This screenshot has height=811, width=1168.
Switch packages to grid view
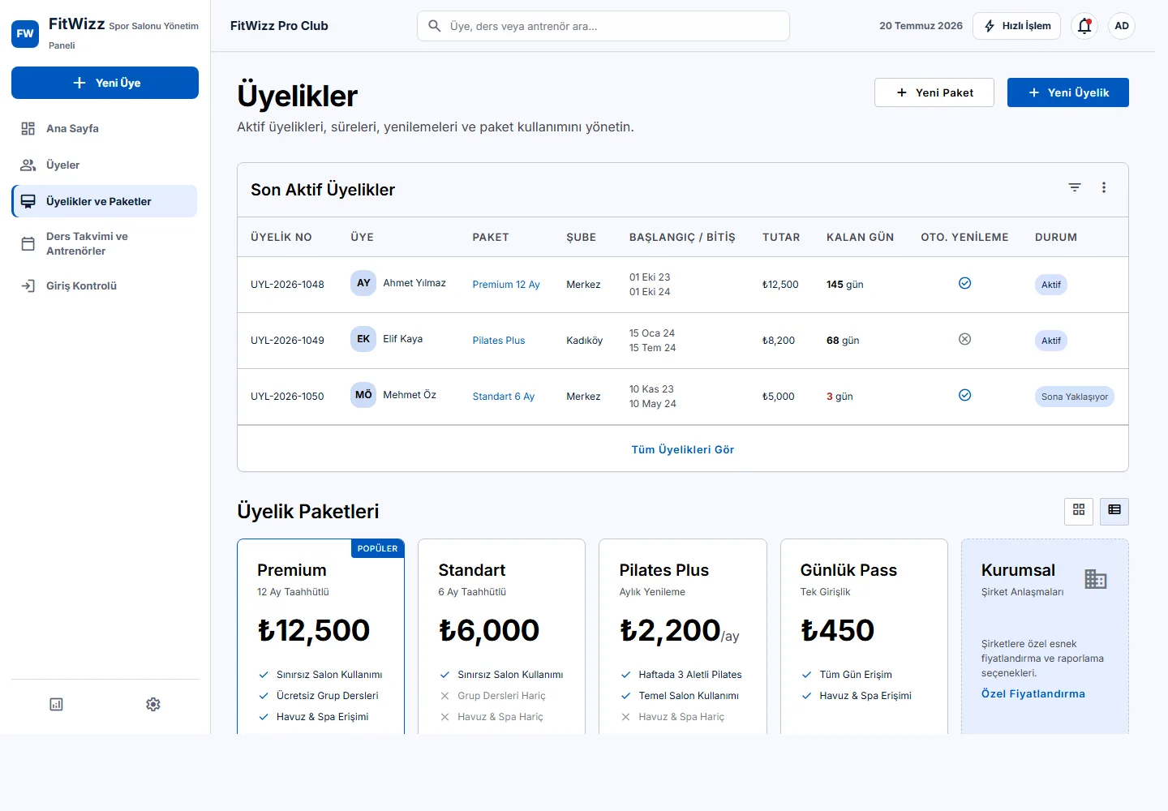click(x=1079, y=510)
